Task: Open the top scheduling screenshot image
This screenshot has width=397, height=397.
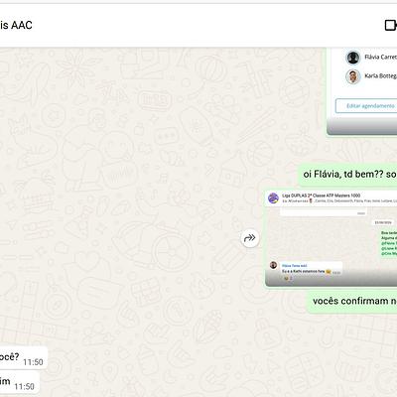Action: click(x=362, y=91)
